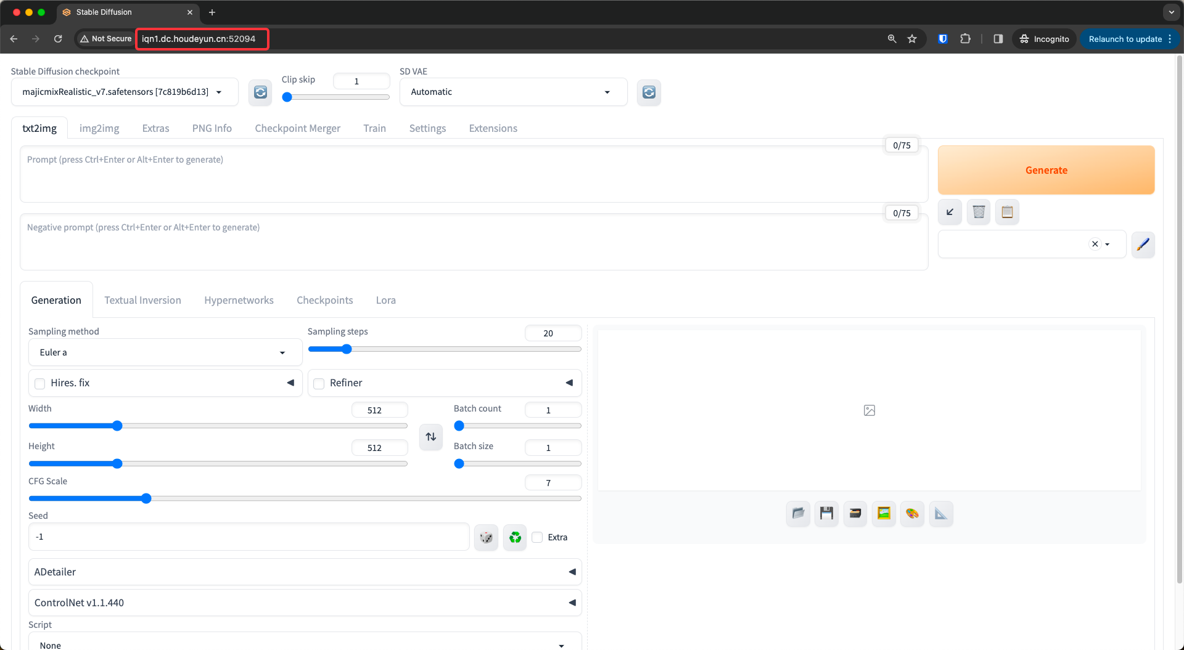Click the swap width and height icon
The width and height of the screenshot is (1184, 650).
(431, 437)
